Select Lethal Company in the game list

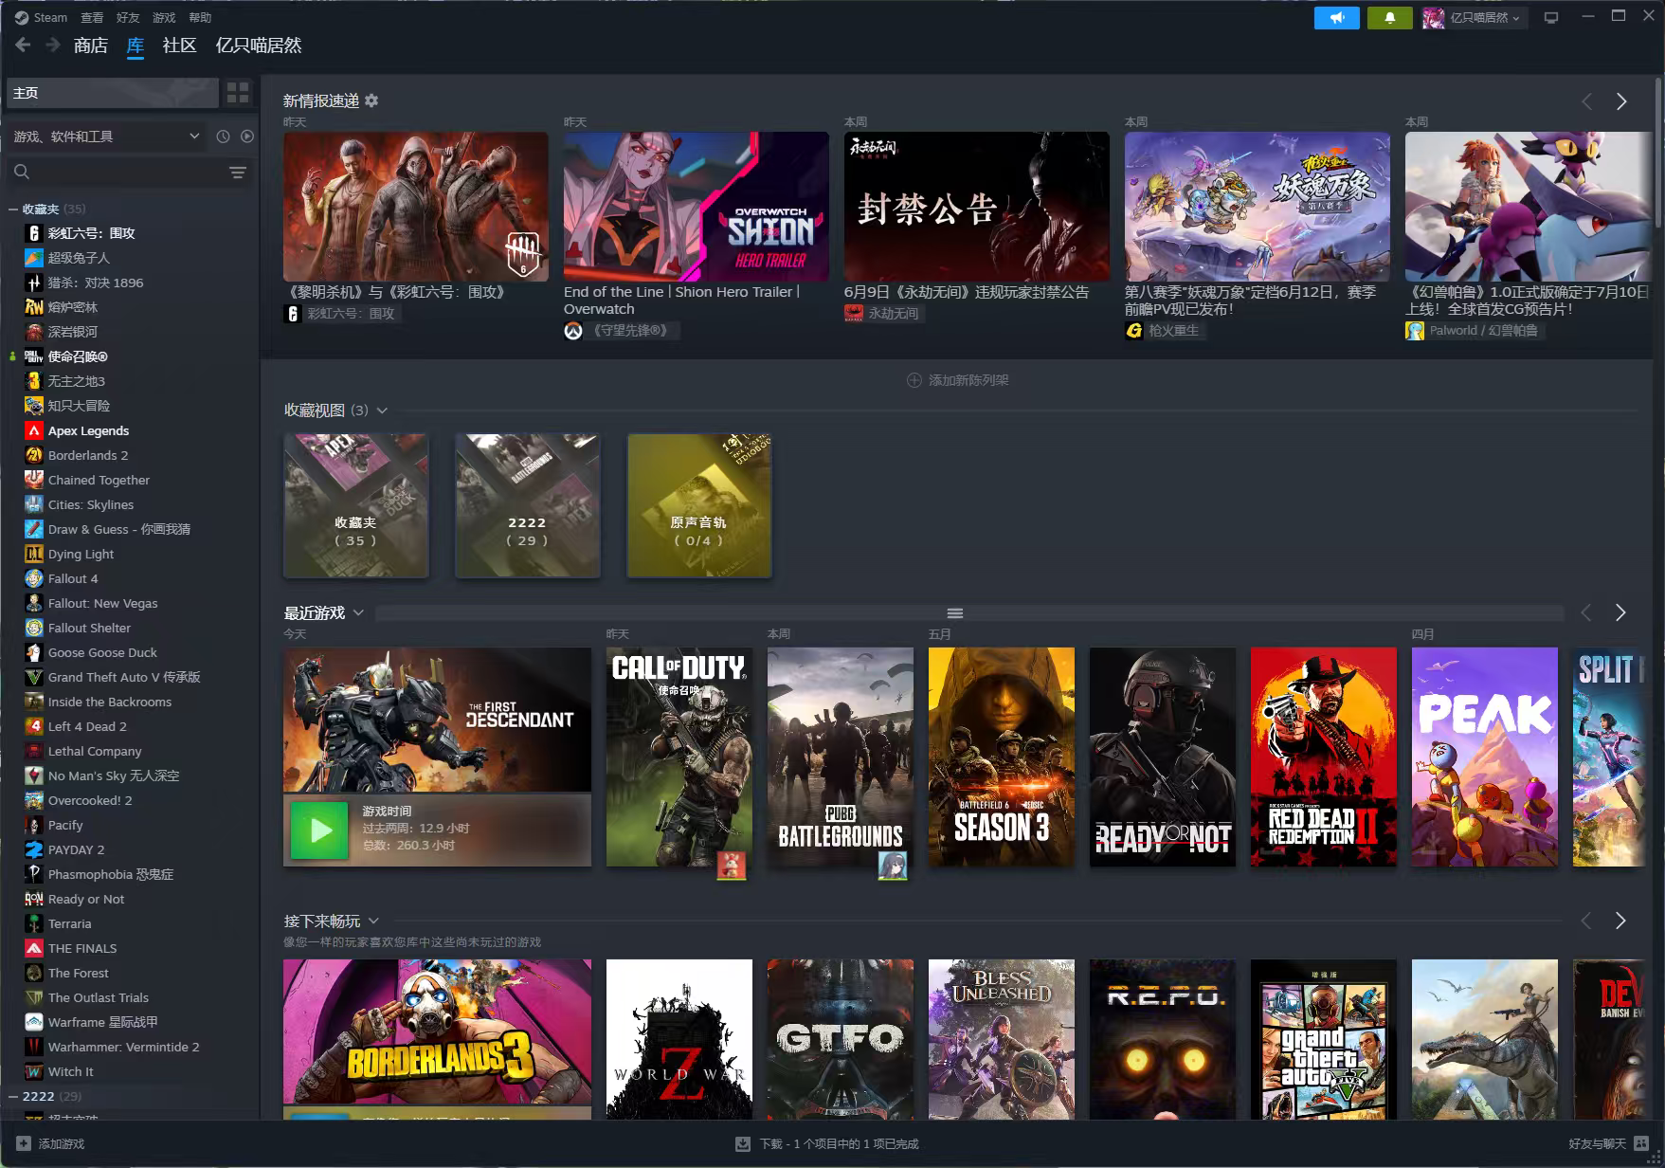(95, 751)
